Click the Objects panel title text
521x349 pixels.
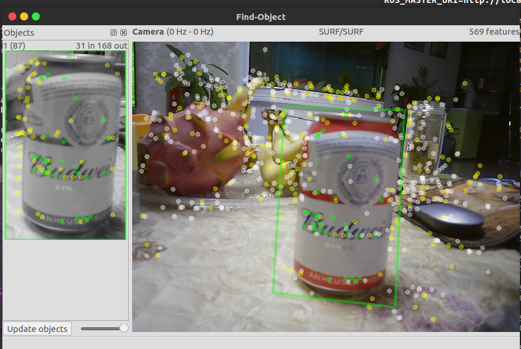pyautogui.click(x=19, y=32)
